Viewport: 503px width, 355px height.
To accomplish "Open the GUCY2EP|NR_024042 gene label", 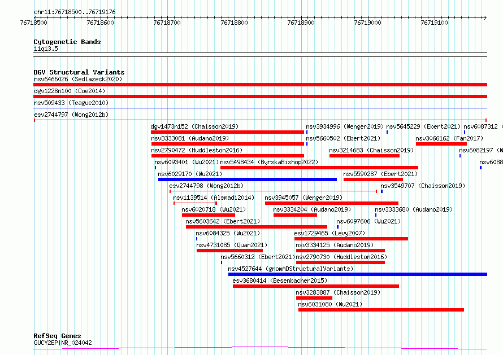I will pyautogui.click(x=63, y=343).
